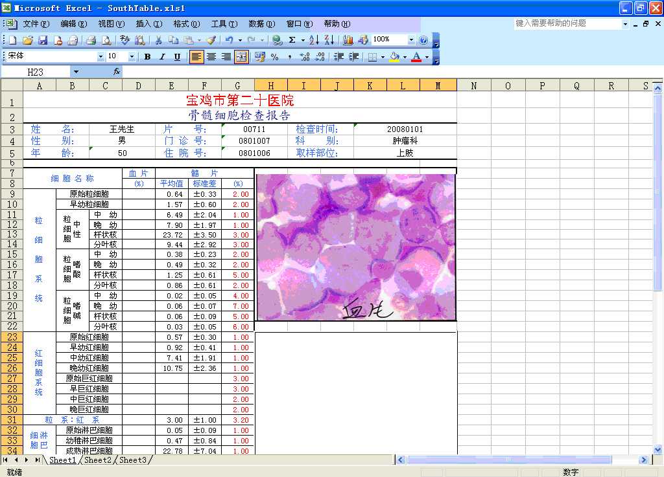Apply Currency style formatting
664x477 pixels.
pos(259,57)
